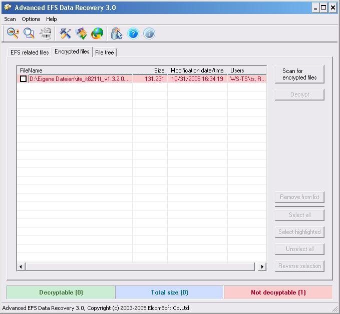Close the Advanced EFS Data Recovery window
Screen dimensions: 340x314
[x=332, y=8]
